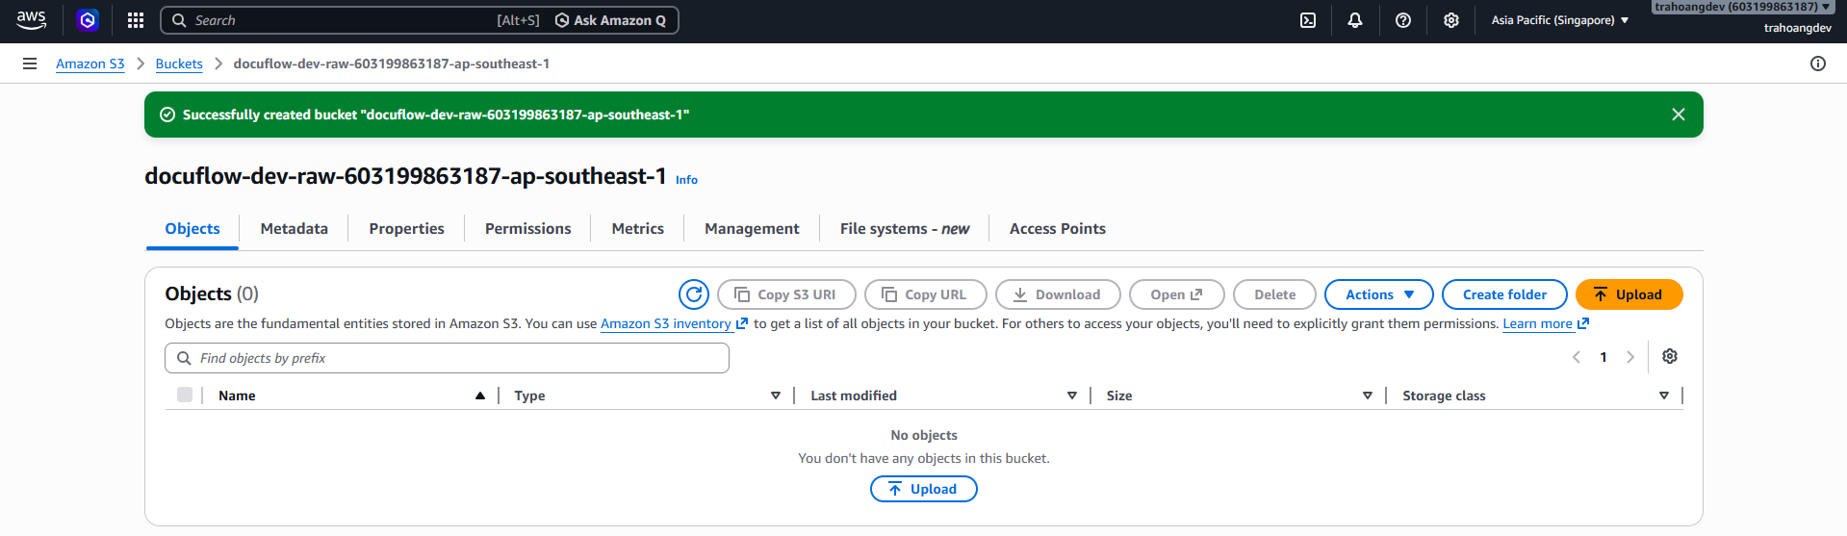The image size is (1847, 536).
Task: Click the orange Upload button
Action: tap(1629, 294)
